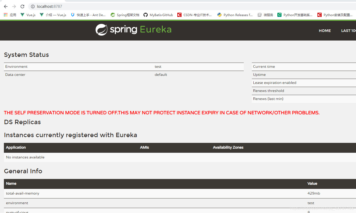
Task: Click the environment row in General Info
Action: pos(180,203)
